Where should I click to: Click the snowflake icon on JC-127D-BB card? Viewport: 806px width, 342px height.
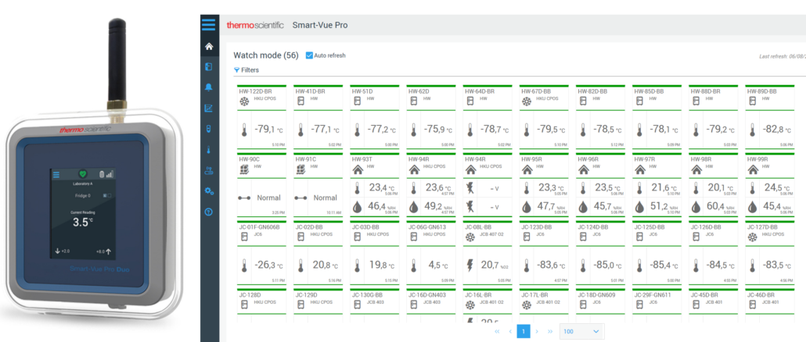click(752, 237)
